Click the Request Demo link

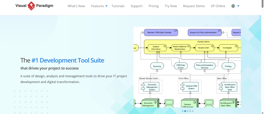(194, 6)
